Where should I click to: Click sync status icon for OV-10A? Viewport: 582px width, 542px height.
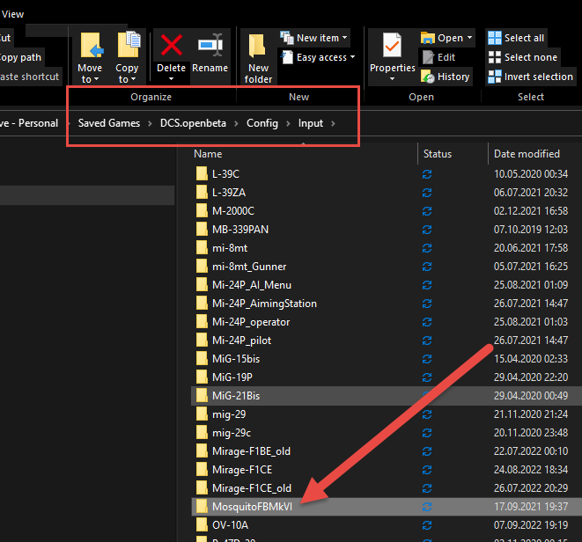click(427, 525)
